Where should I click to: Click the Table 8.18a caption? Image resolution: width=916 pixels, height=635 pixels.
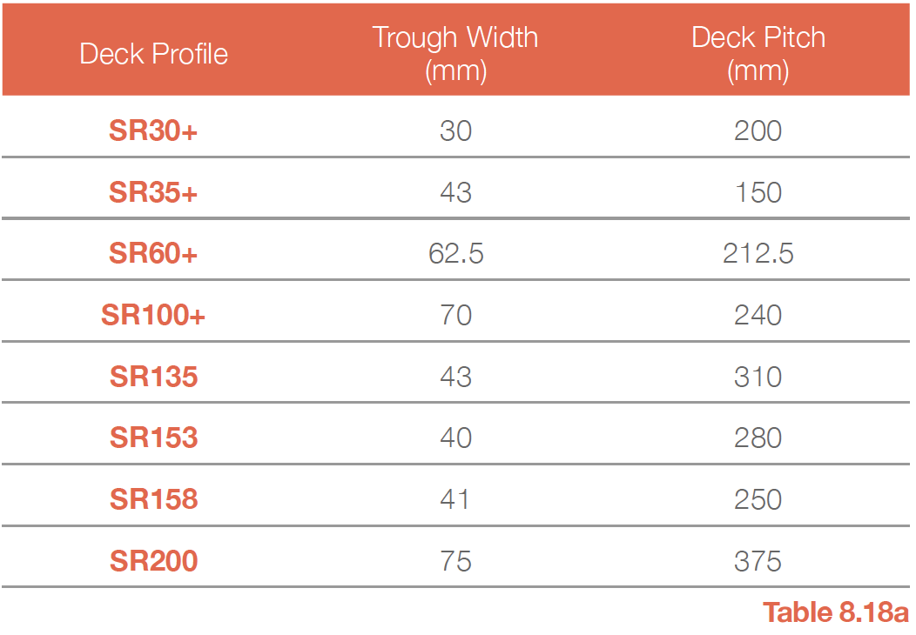(x=836, y=612)
